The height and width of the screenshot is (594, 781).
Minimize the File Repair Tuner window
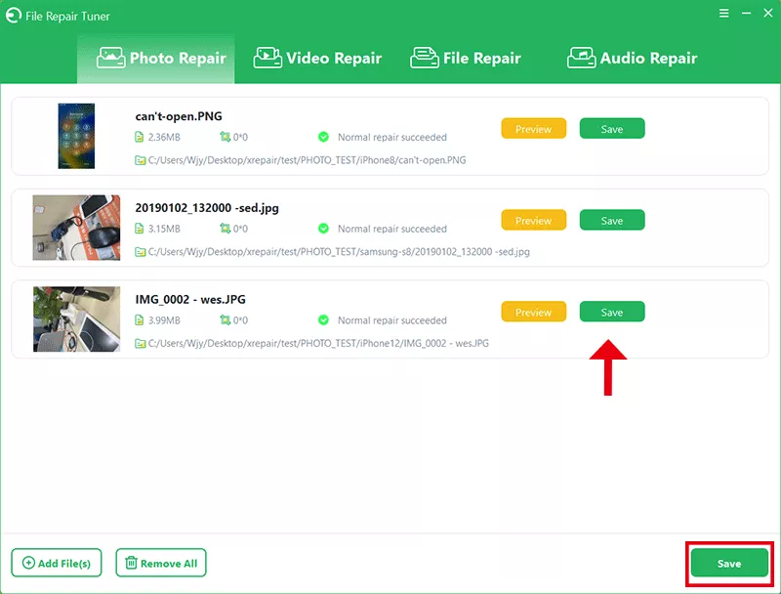click(x=746, y=14)
